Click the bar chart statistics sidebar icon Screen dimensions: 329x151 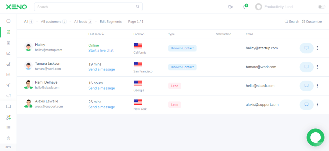coord(8,74)
